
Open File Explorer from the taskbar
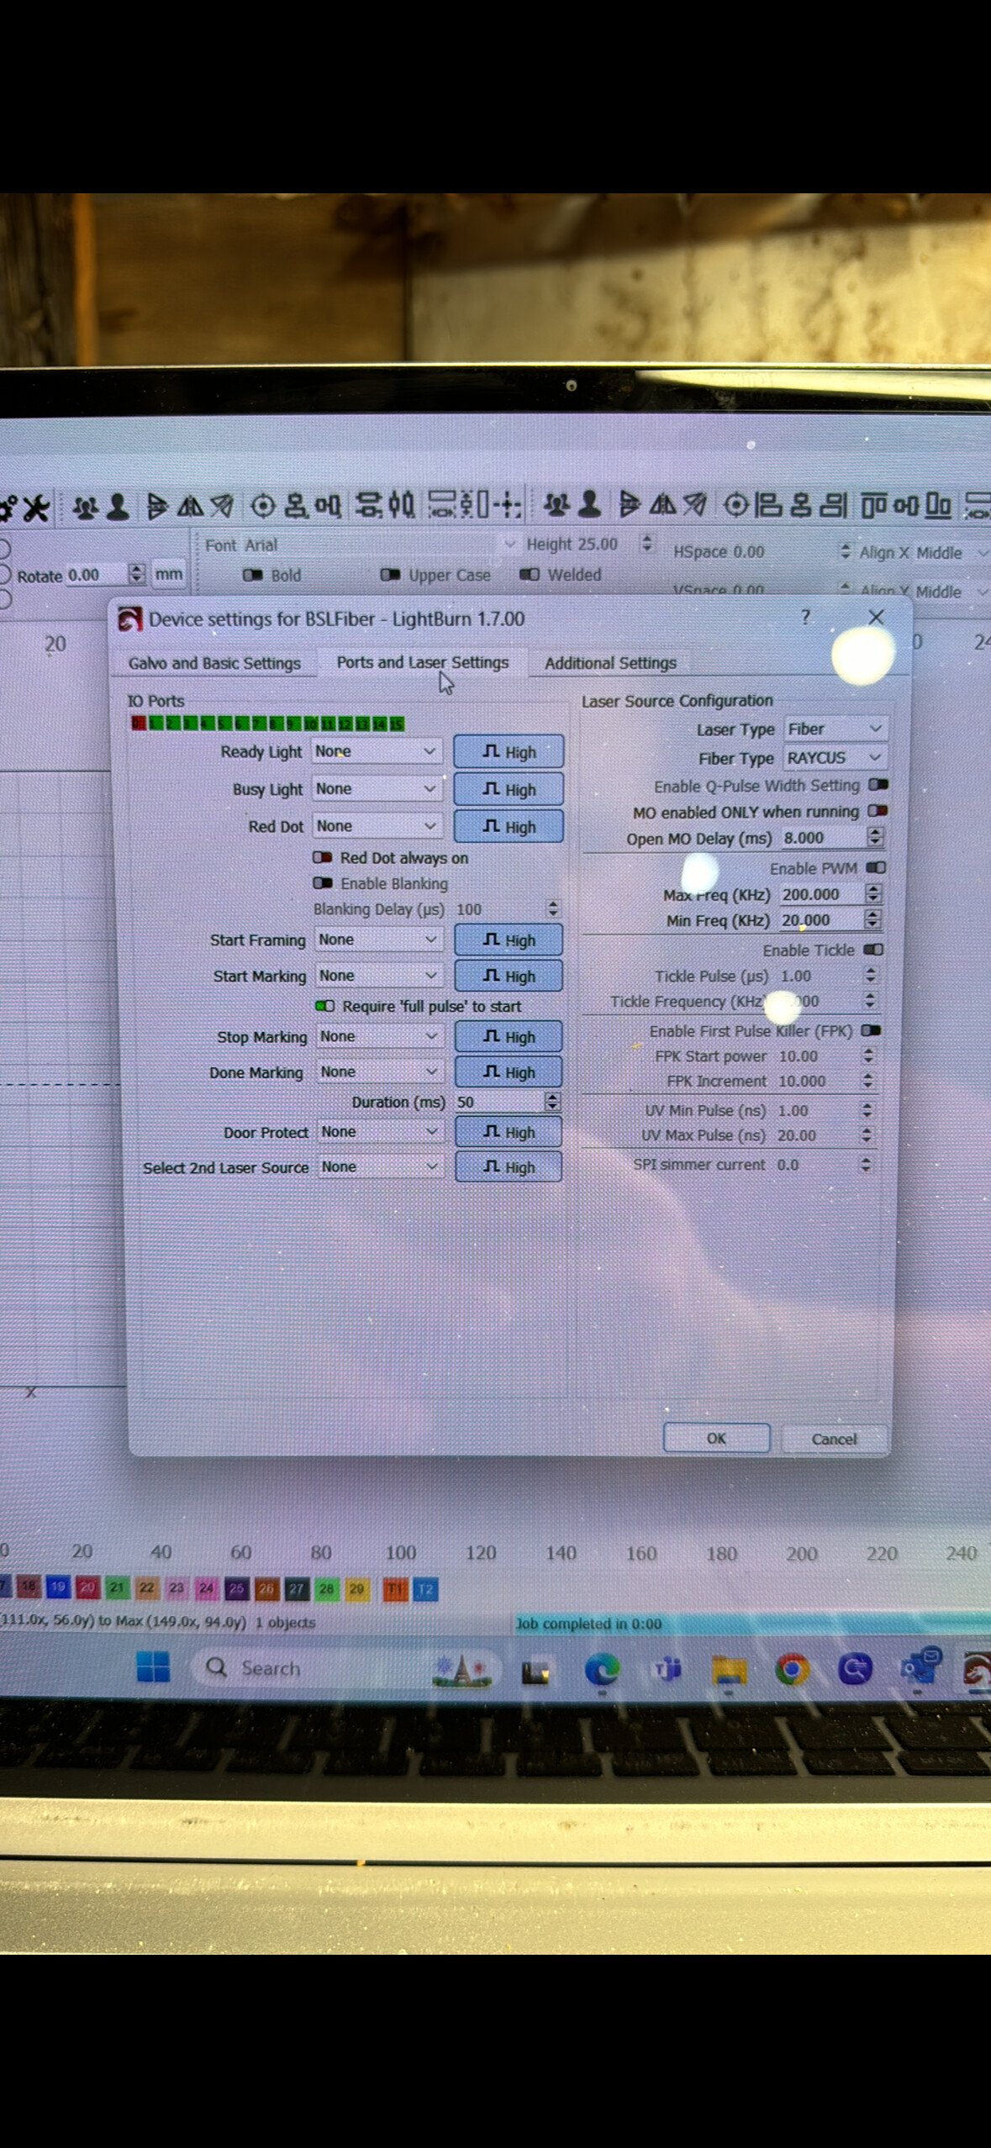pyautogui.click(x=728, y=1670)
